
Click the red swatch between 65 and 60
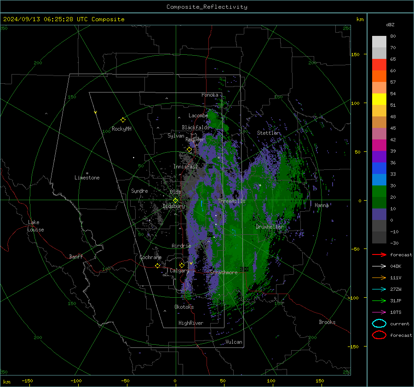(x=379, y=65)
